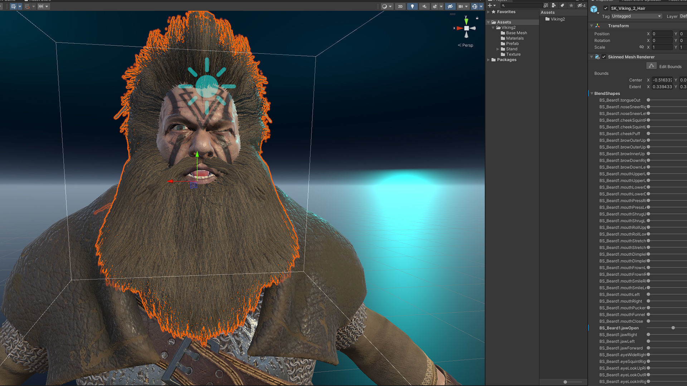This screenshot has width=687, height=386.
Task: Toggle the Scale constrain proportions link
Action: coord(642,47)
